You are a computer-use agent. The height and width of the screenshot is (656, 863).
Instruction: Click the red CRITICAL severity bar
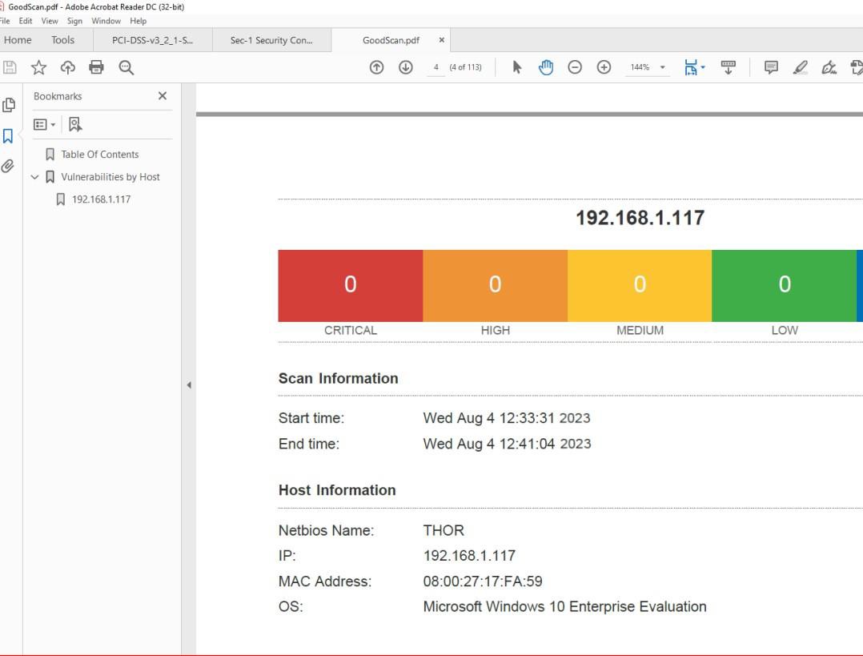[350, 284]
